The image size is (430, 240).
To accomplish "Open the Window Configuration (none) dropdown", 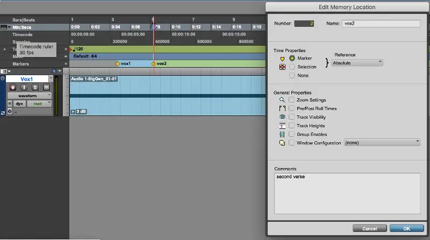I will pos(382,143).
